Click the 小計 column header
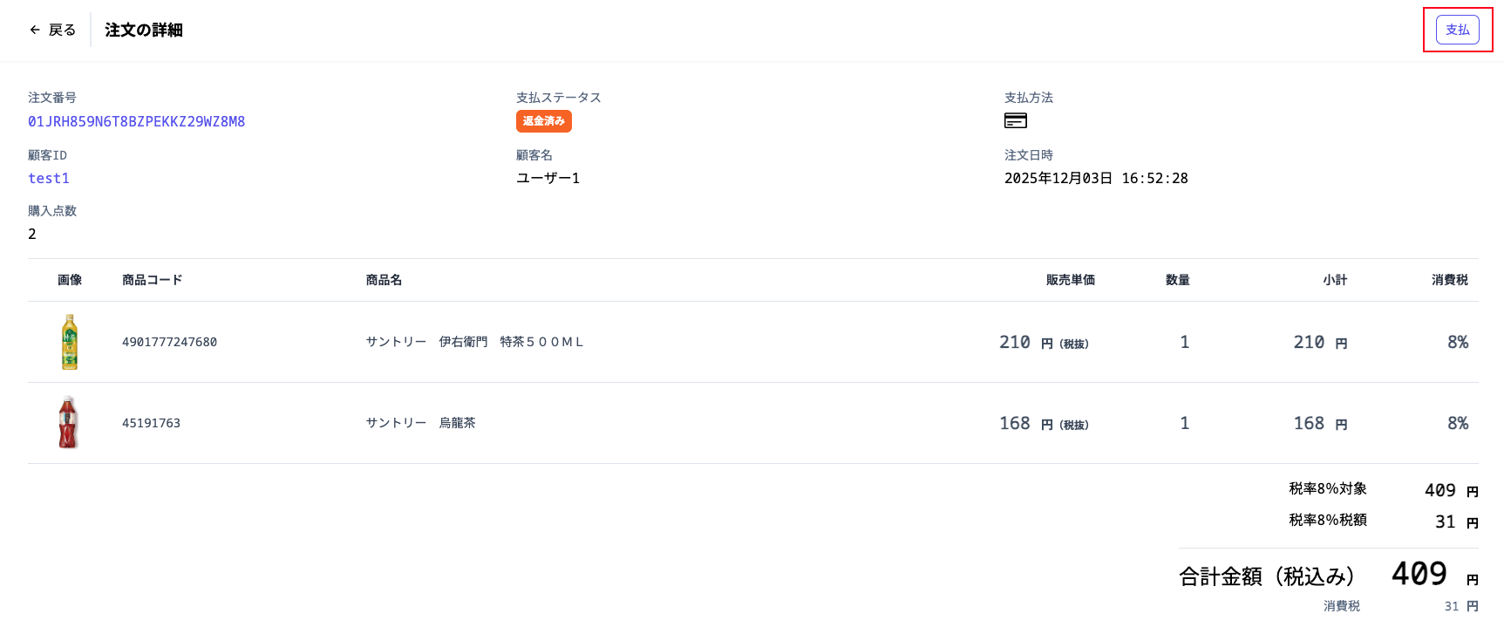Image resolution: width=1504 pixels, height=634 pixels. (1335, 280)
